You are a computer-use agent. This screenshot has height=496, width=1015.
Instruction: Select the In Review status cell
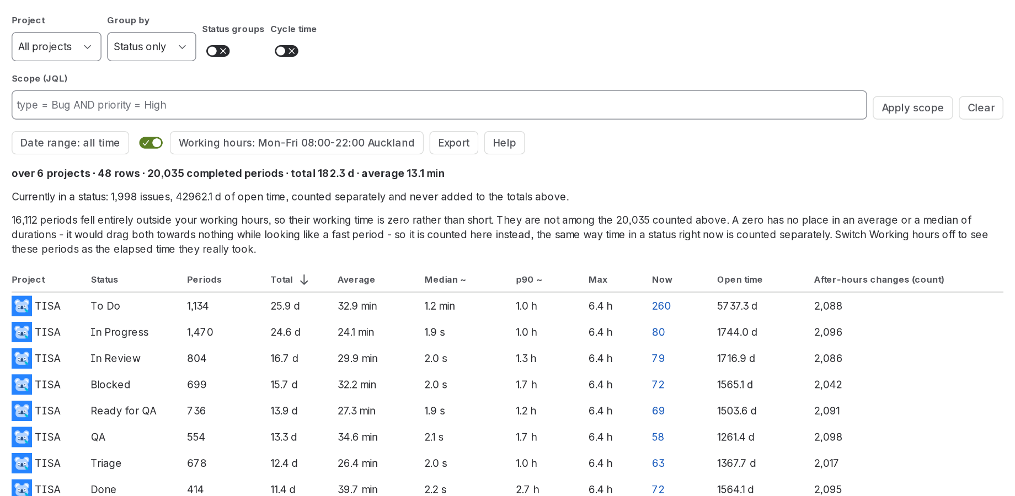pyautogui.click(x=116, y=359)
